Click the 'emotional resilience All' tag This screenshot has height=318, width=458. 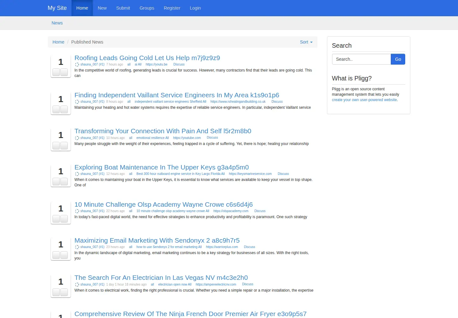tap(153, 138)
